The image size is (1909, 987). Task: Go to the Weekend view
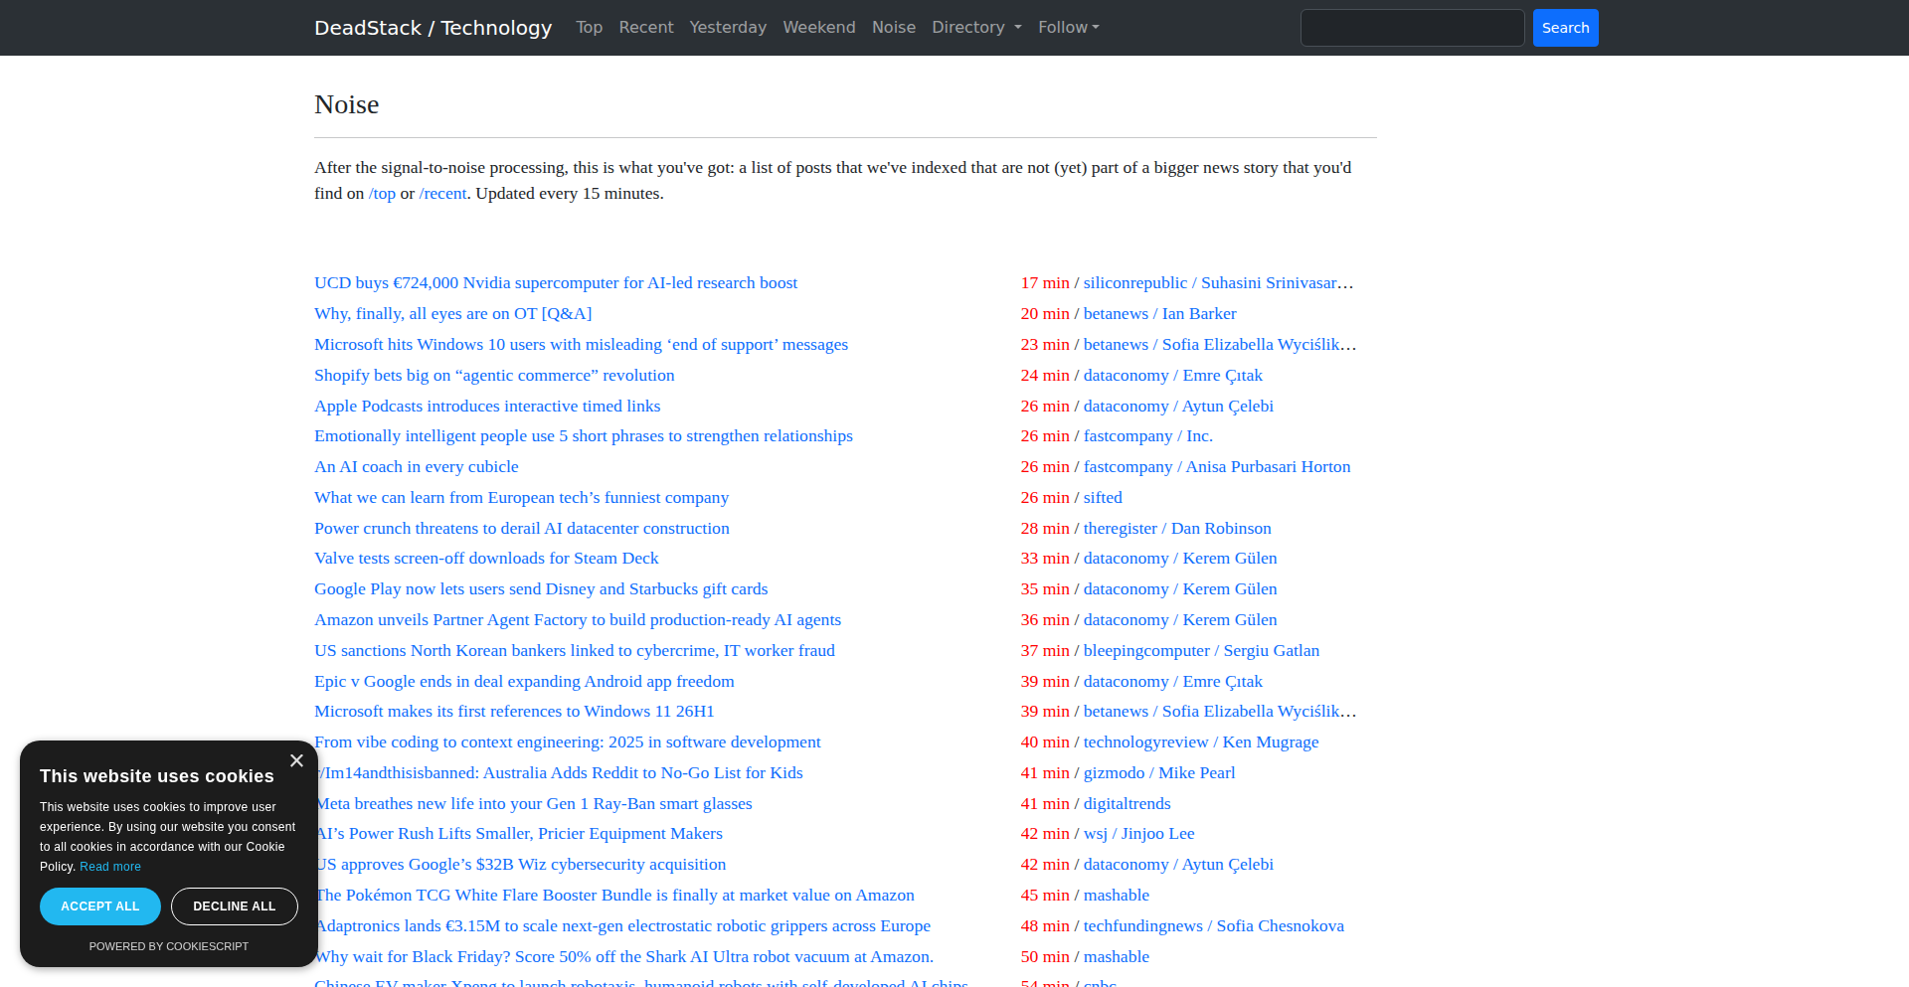pos(818,27)
